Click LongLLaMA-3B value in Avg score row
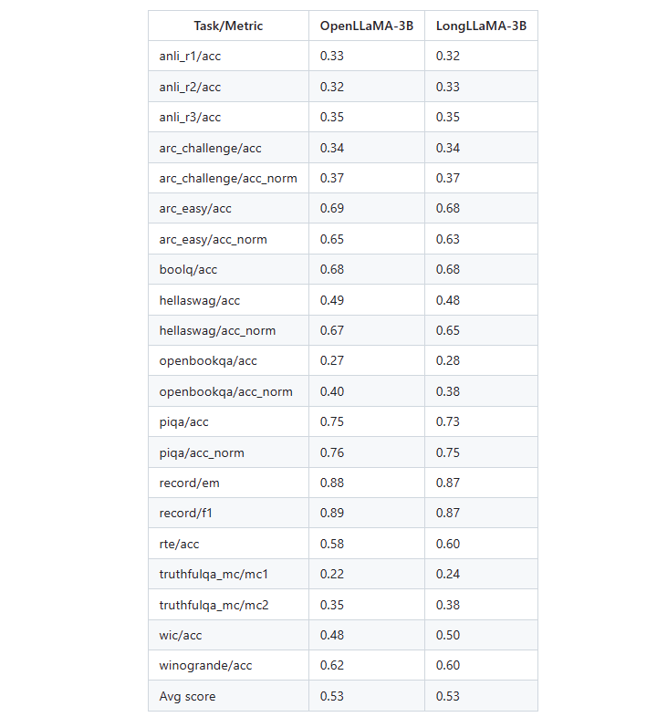Screen dimensions: 657x717 coord(448,696)
